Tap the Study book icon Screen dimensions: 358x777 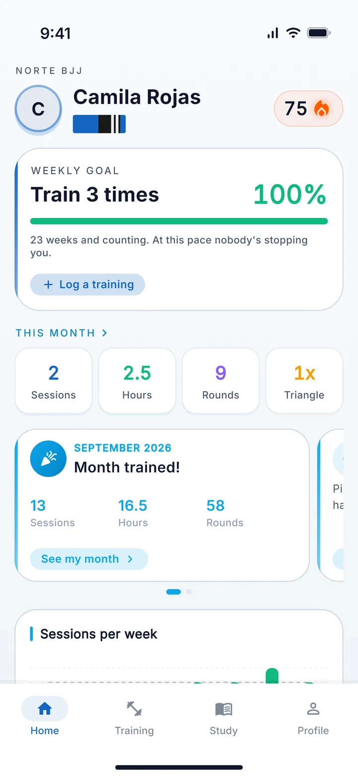coord(224,709)
